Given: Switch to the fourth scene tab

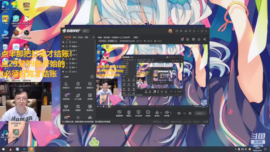Looking at the screenshot, I should click(x=86, y=37).
